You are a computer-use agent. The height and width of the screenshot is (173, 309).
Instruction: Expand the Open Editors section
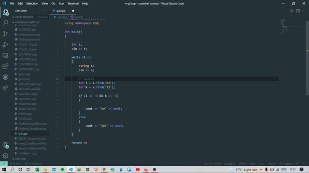tap(24, 17)
